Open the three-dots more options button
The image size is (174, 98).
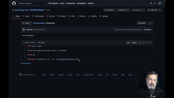150,23
